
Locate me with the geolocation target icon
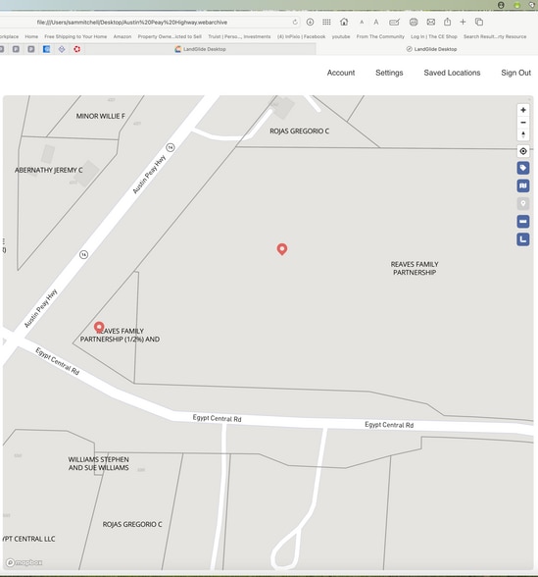(523, 151)
